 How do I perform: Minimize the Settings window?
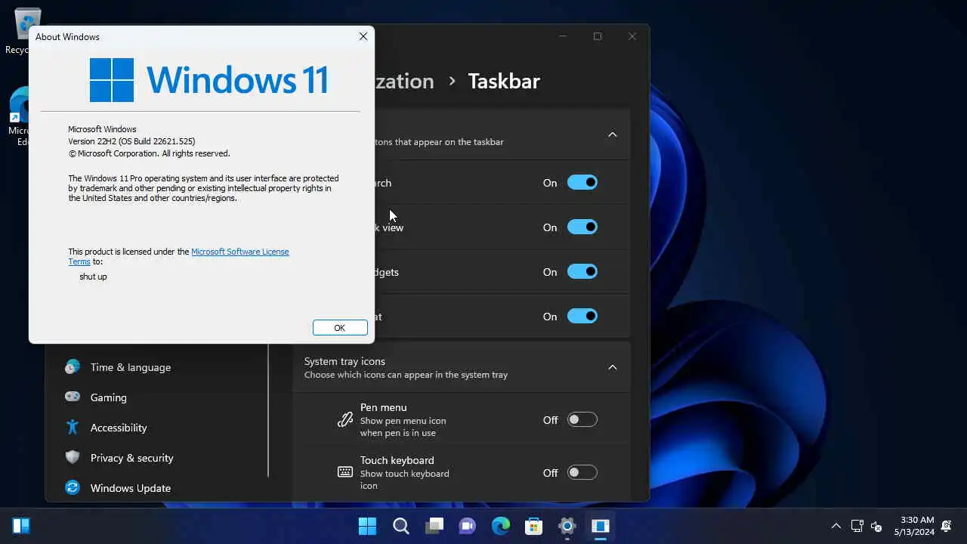[x=563, y=36]
